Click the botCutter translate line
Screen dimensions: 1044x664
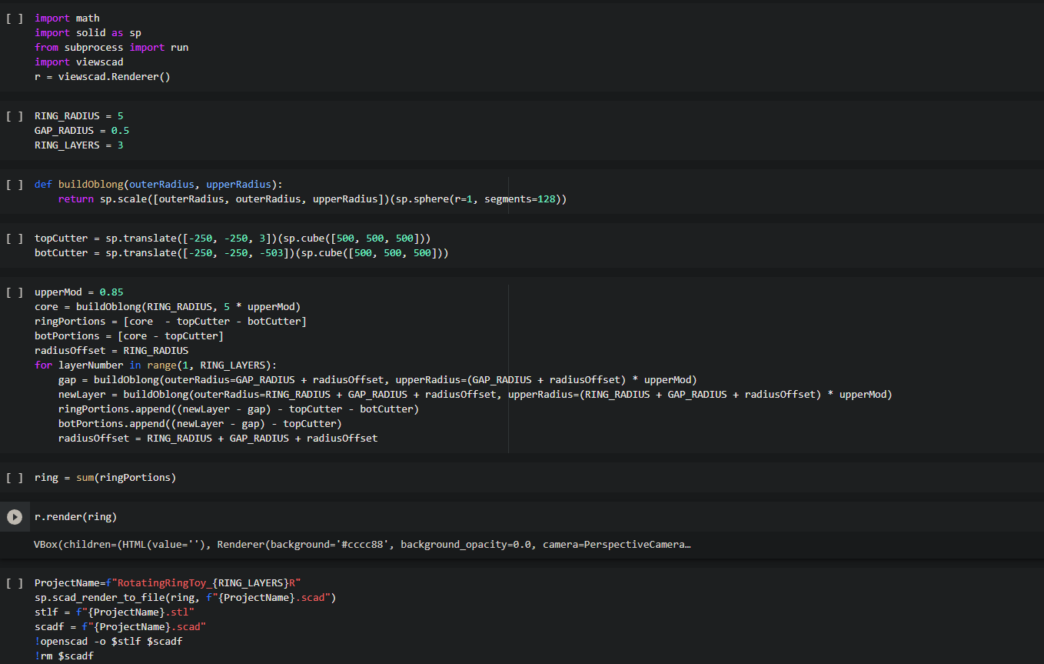[x=241, y=253]
